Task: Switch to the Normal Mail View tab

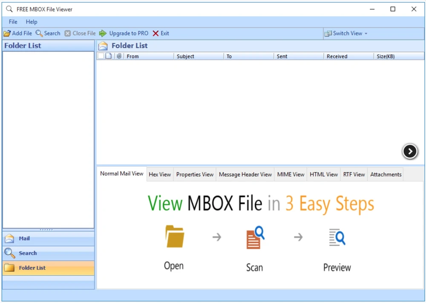Action: [122, 174]
